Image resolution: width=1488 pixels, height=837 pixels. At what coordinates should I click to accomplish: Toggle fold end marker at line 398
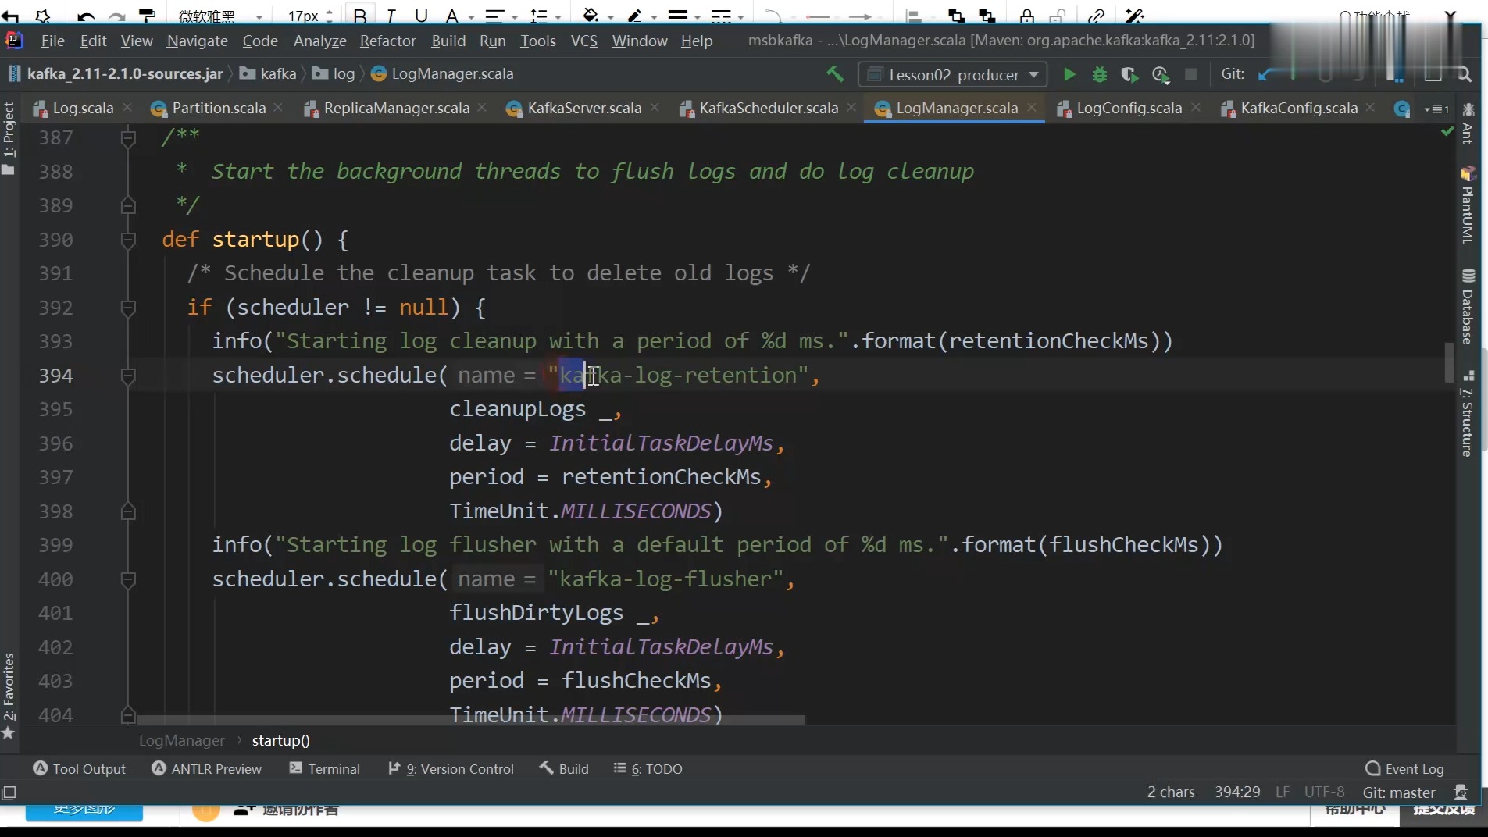click(x=128, y=511)
